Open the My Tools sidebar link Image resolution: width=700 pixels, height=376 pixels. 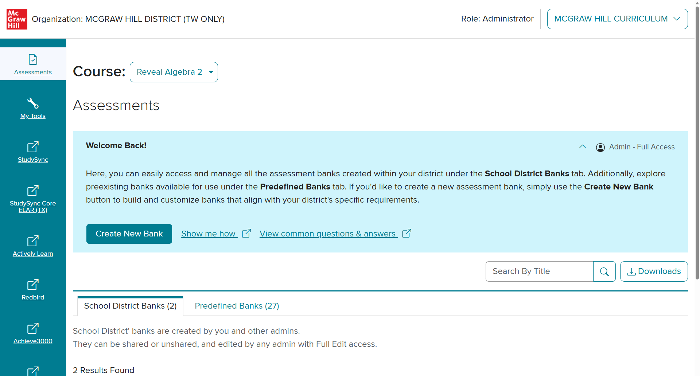pos(33,116)
